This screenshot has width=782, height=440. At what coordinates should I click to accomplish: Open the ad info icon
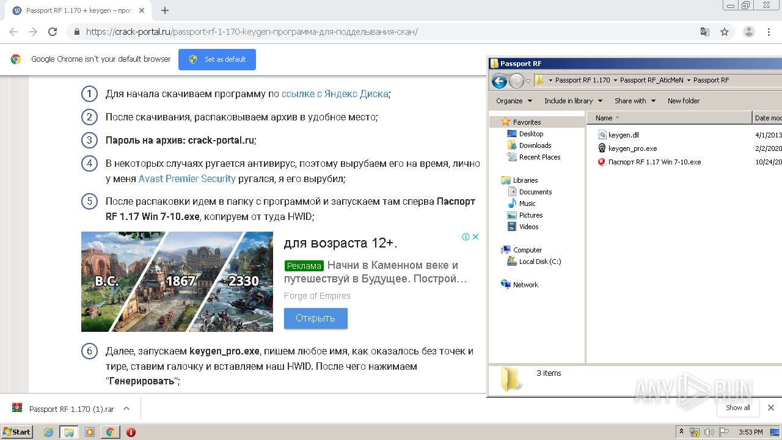click(x=466, y=237)
